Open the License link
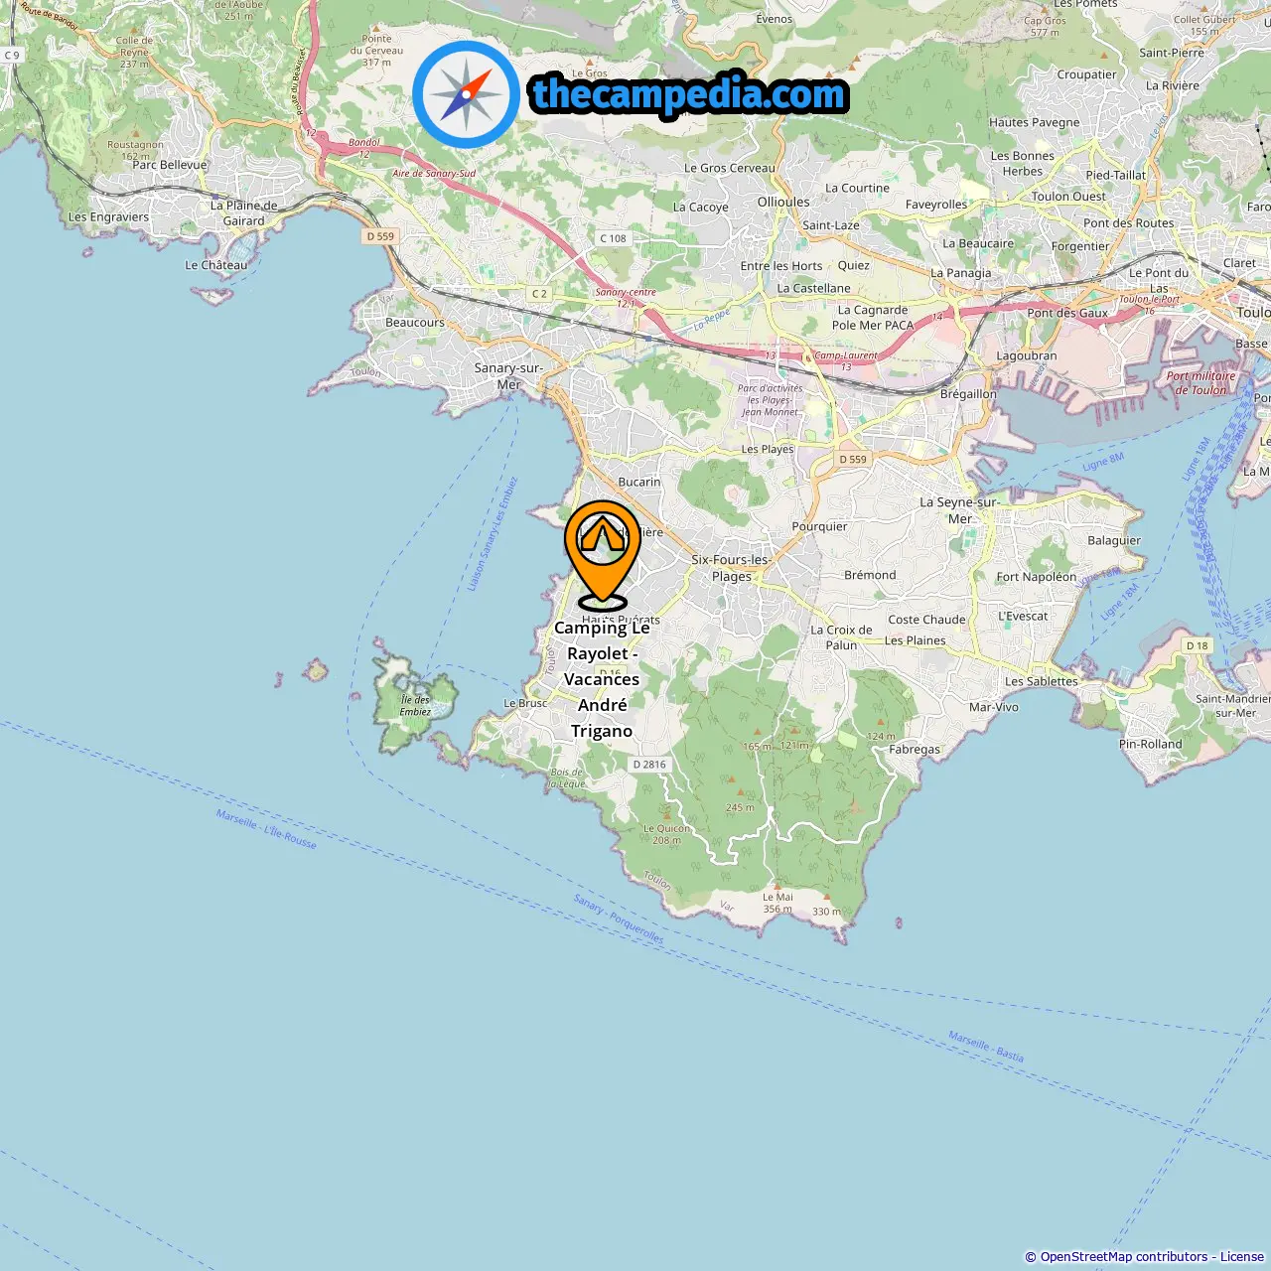1271x1271 pixels. coord(1242,1257)
